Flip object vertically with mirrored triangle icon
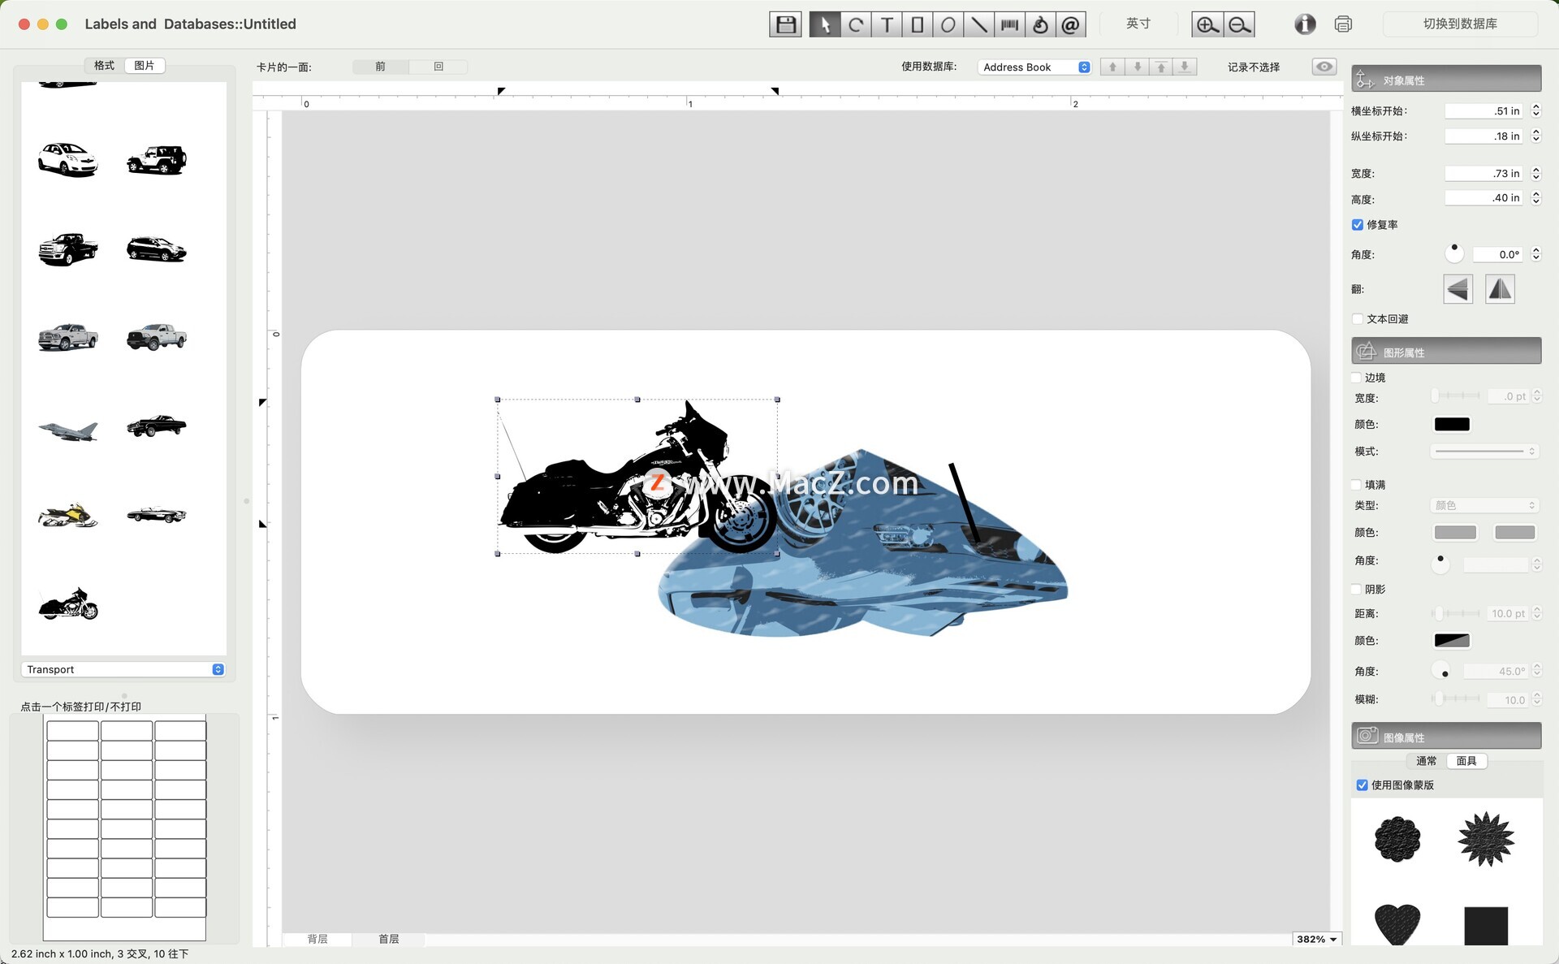This screenshot has height=964, width=1559. [x=1500, y=289]
